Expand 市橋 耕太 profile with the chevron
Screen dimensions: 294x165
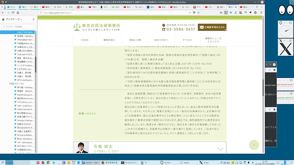220,148
